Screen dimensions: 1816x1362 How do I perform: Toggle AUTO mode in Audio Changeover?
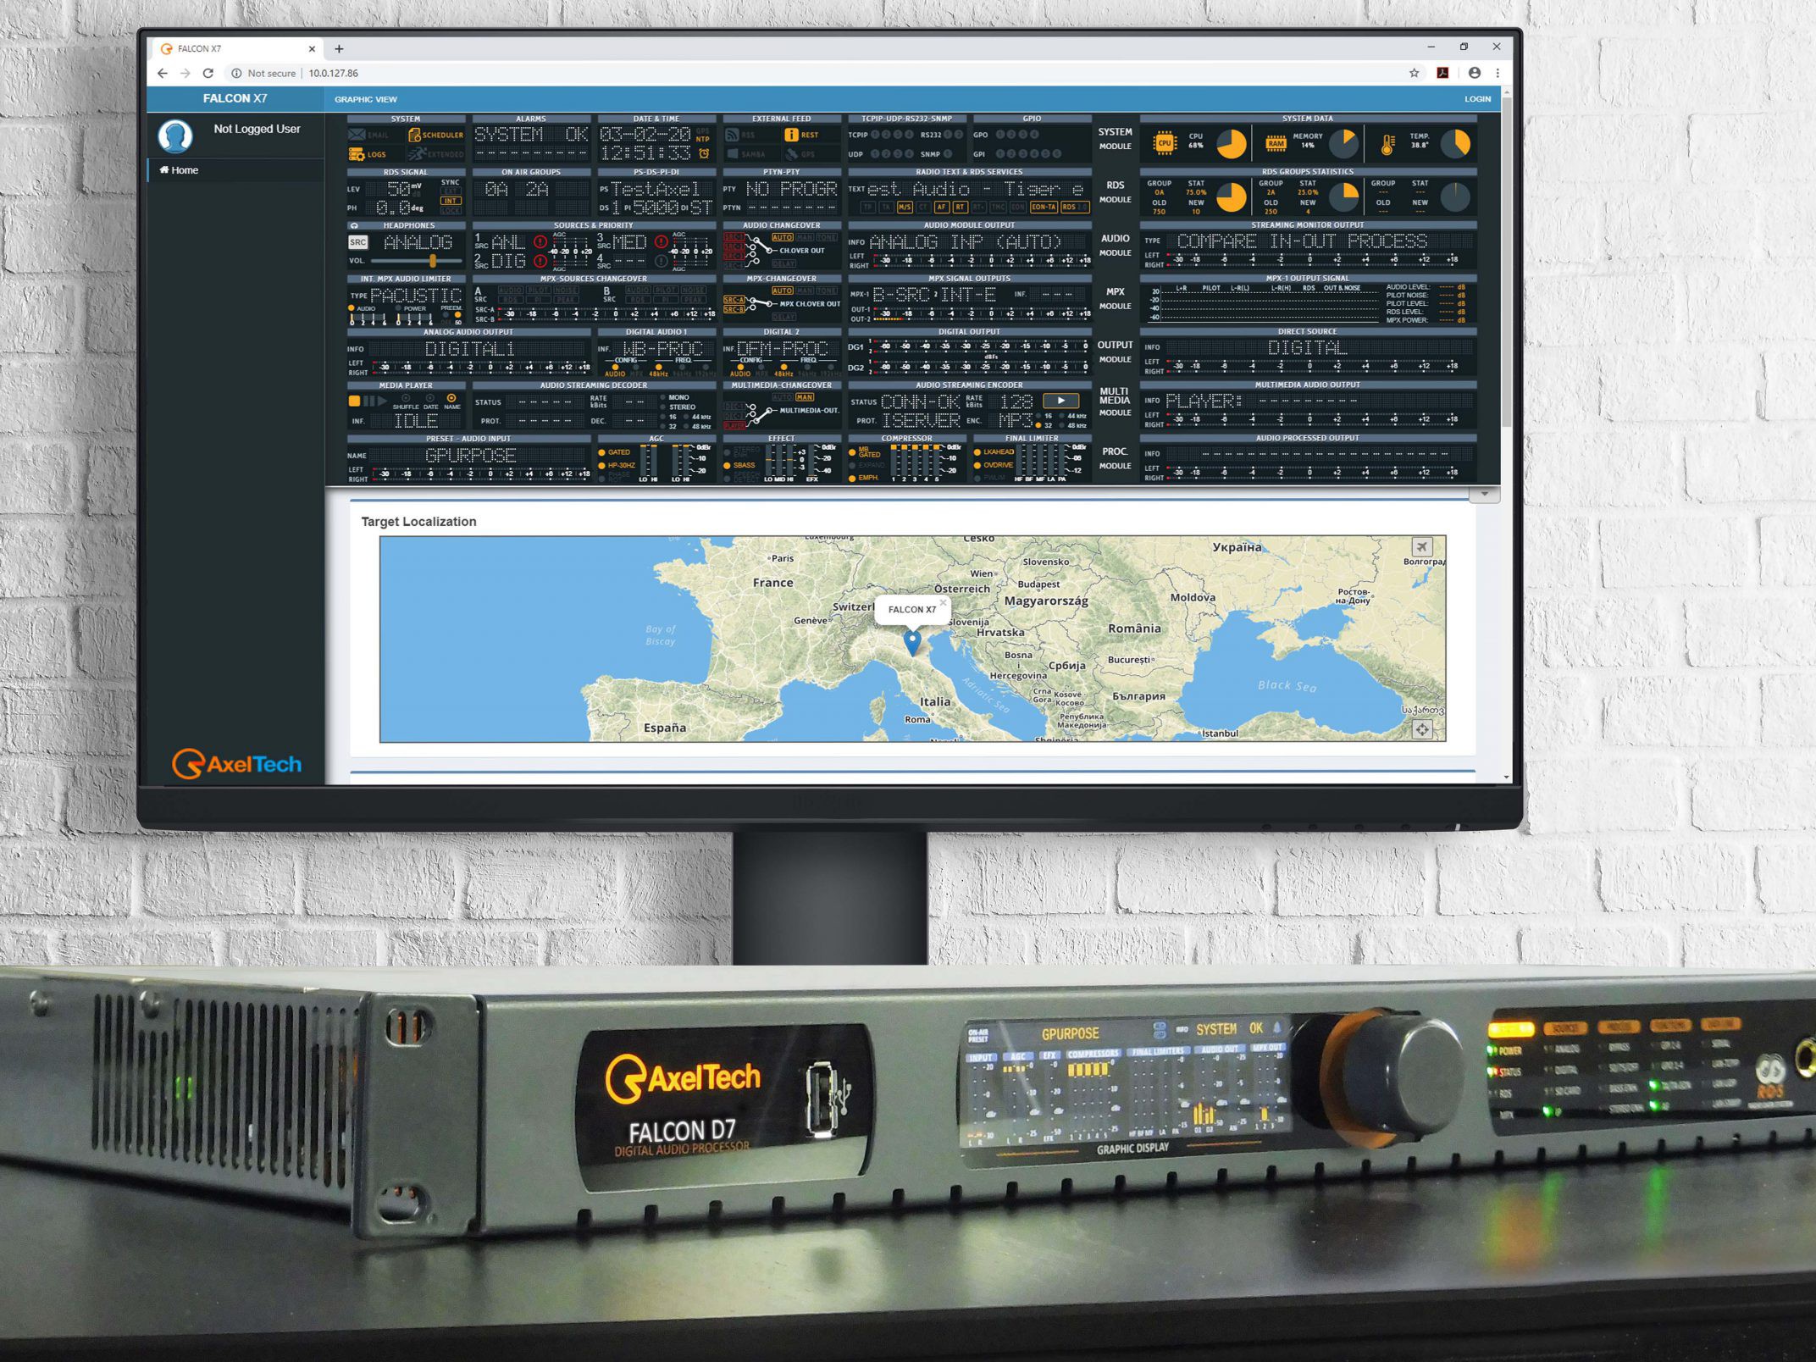point(782,237)
